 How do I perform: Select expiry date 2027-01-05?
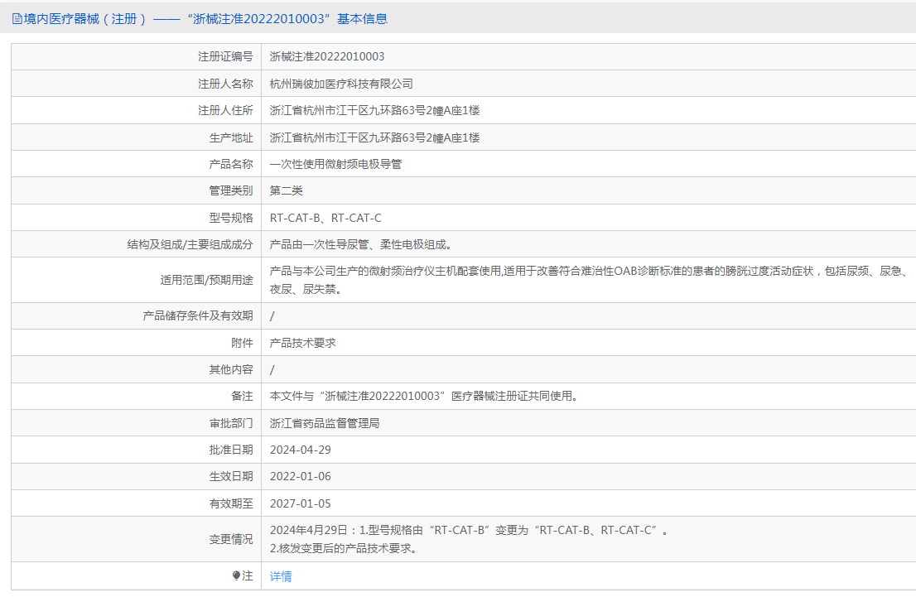point(301,503)
